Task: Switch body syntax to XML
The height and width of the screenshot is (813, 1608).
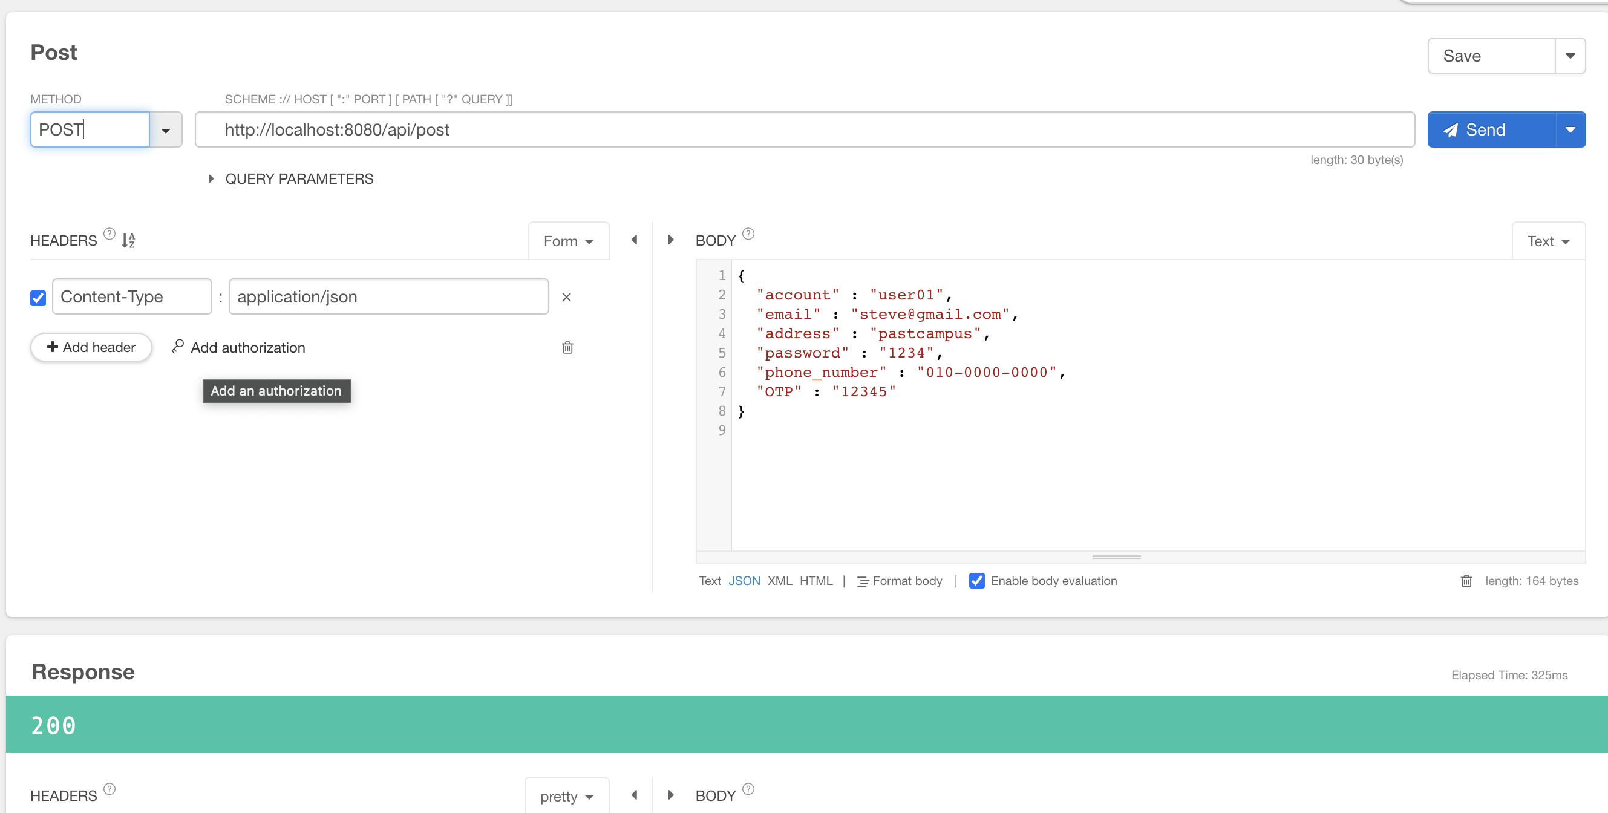Action: click(x=779, y=581)
